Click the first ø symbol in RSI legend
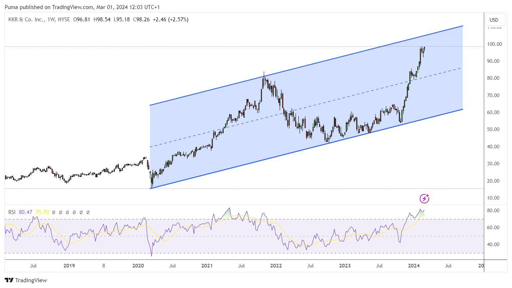This screenshot has height=288, width=512. click(x=53, y=212)
